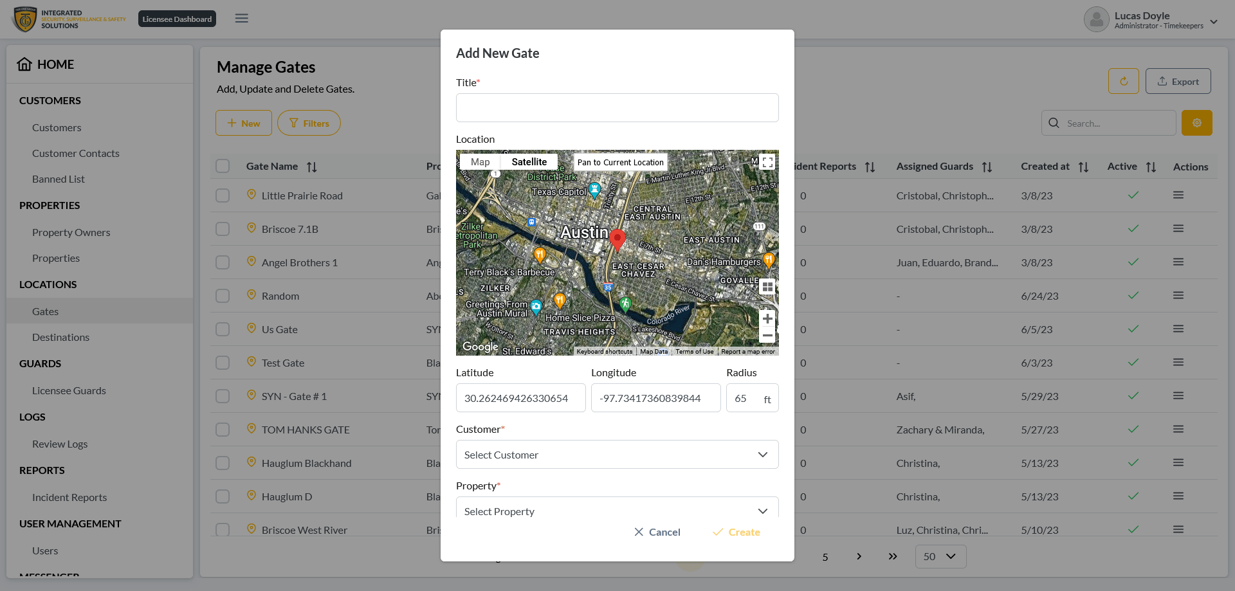The image size is (1235, 591).
Task: Open the yellow table settings gear
Action: 1197,123
